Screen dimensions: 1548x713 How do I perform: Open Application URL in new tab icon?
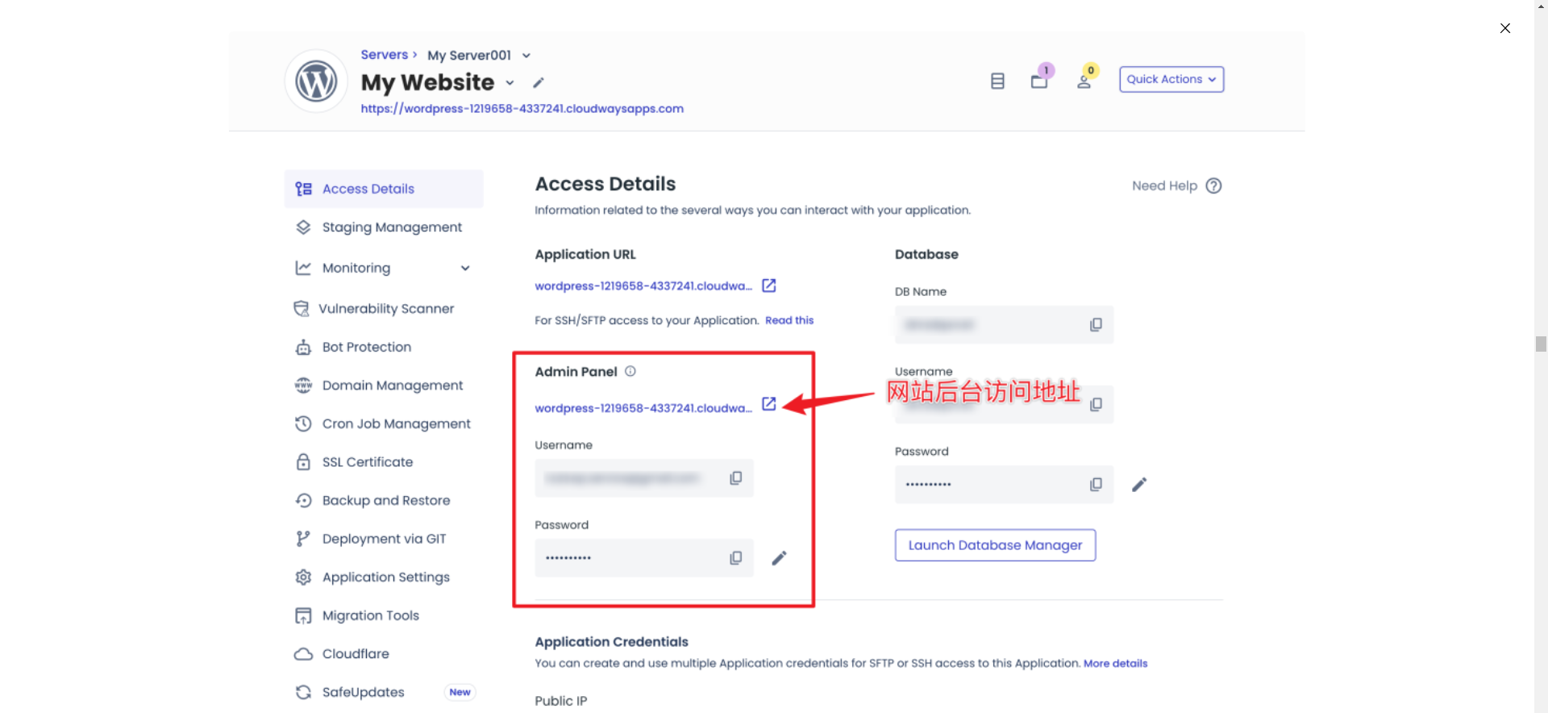769,286
